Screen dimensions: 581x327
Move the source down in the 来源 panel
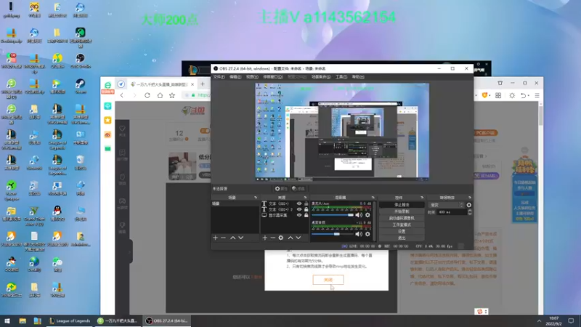[298, 238]
